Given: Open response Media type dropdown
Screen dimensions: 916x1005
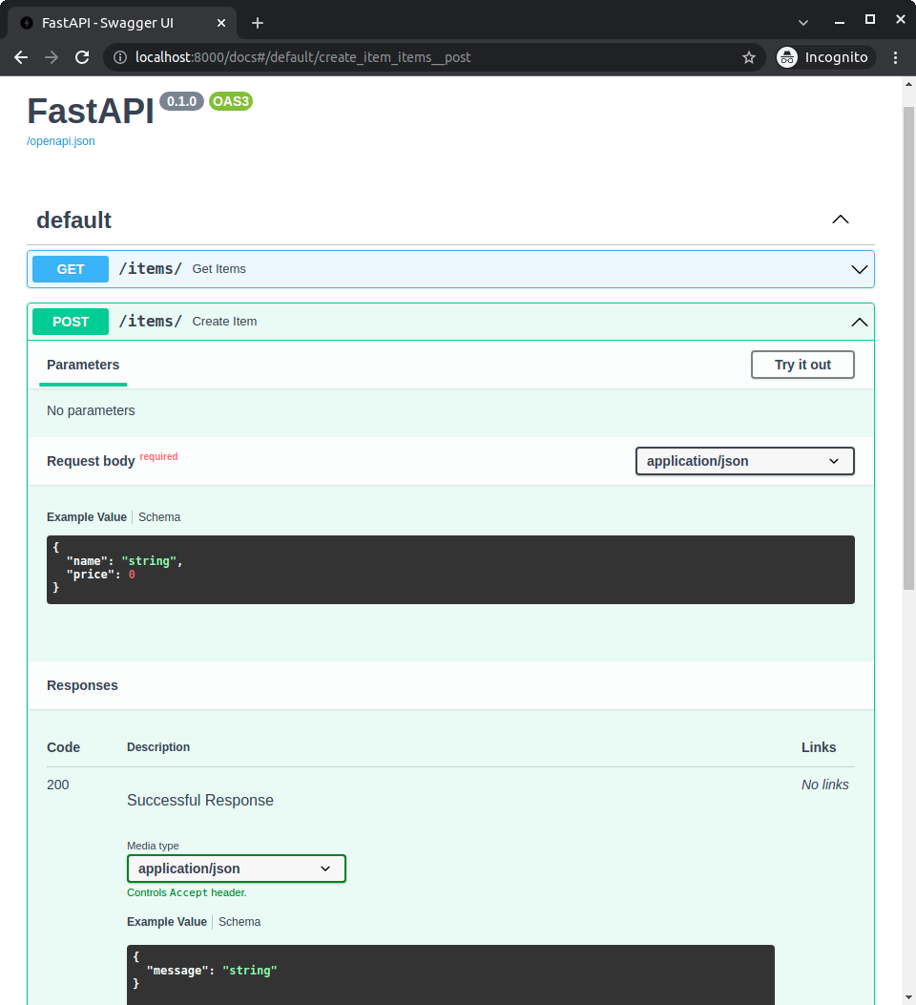Looking at the screenshot, I should pyautogui.click(x=236, y=869).
